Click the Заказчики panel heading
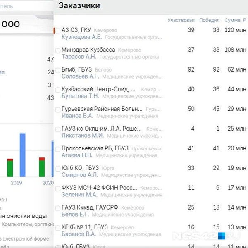 pos(79,6)
